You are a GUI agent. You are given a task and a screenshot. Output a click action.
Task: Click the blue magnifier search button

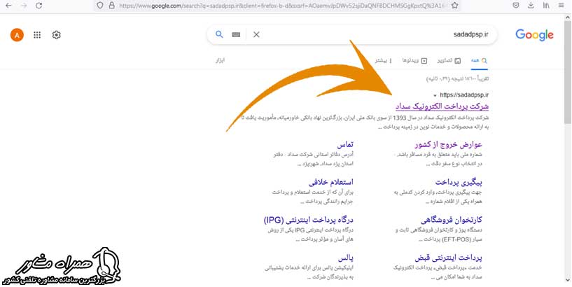(219, 34)
